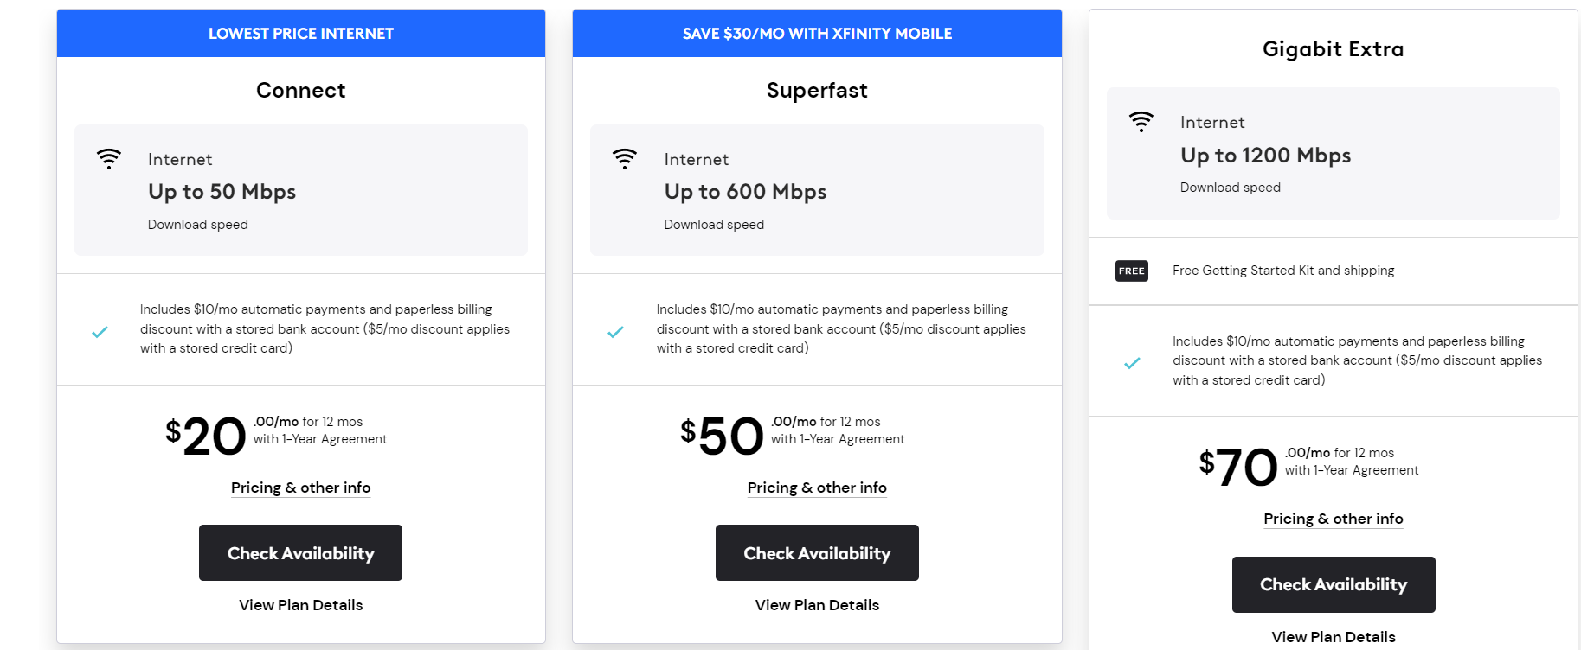Click the FREE badge next to Getting Started Kit
Viewport: 1581px width, 650px height.
[1131, 271]
